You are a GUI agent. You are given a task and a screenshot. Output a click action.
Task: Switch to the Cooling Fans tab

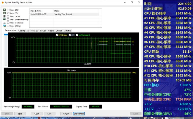coord(24,31)
